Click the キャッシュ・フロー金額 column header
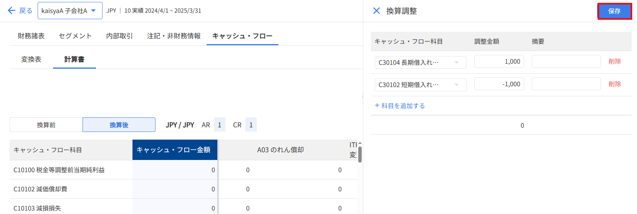This screenshot has width=637, height=214. click(175, 150)
